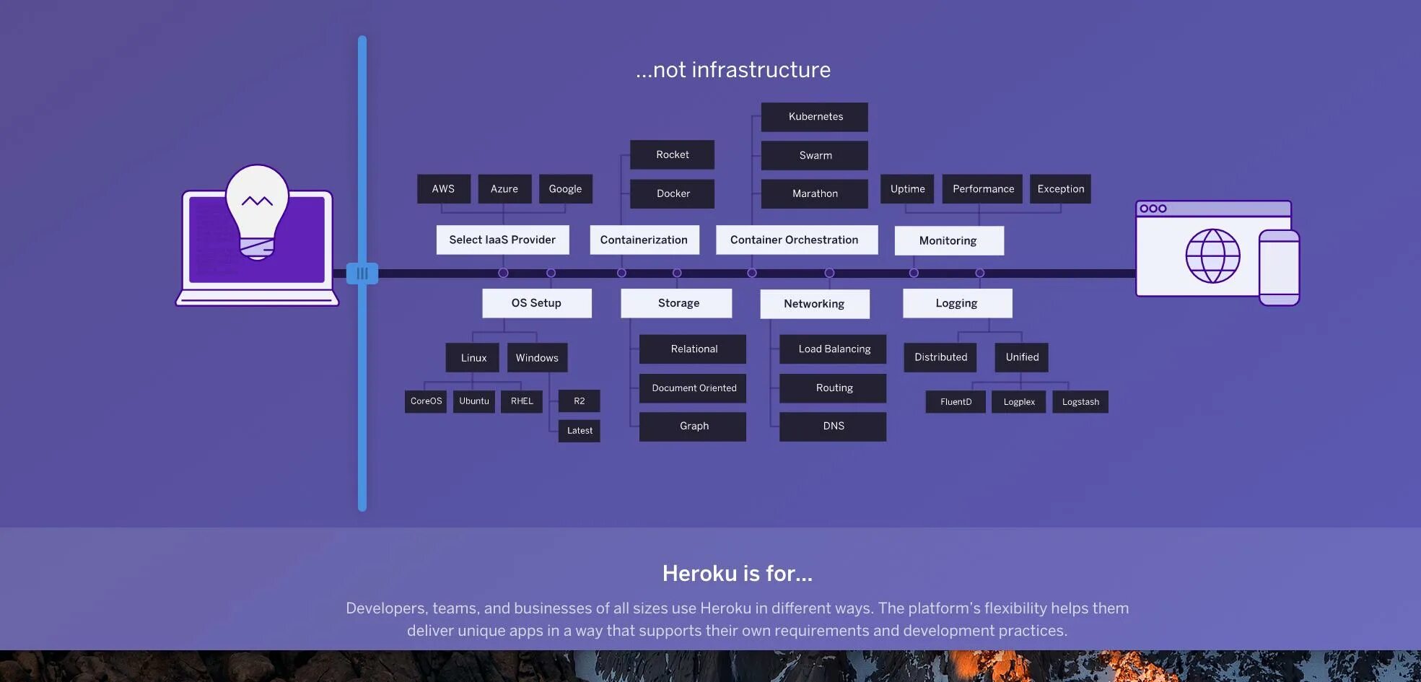Click the Logging label
Viewport: 1421px width, 682px height.
click(x=958, y=303)
